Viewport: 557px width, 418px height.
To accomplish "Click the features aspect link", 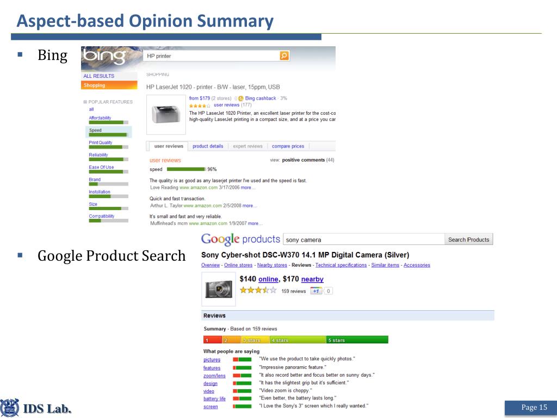I will pos(212,368).
